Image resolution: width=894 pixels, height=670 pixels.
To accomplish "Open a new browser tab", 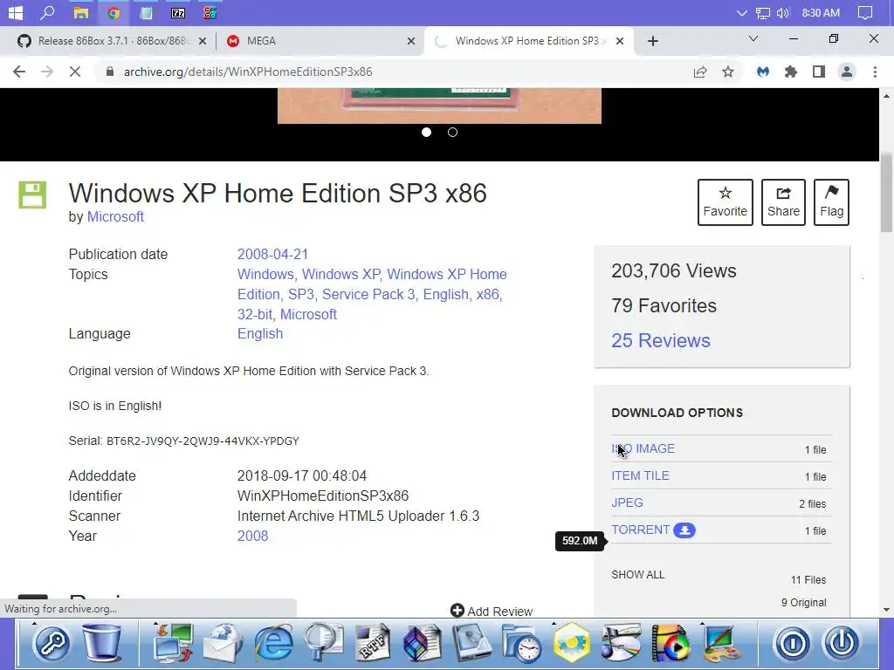I will pos(653,41).
